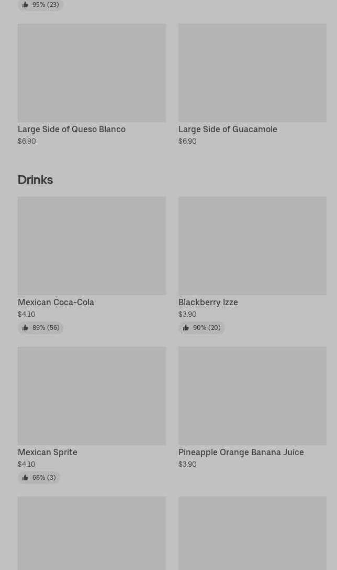The image size is (337, 570).
Task: Click the Large Side of Guacamole title
Action: pos(228,129)
